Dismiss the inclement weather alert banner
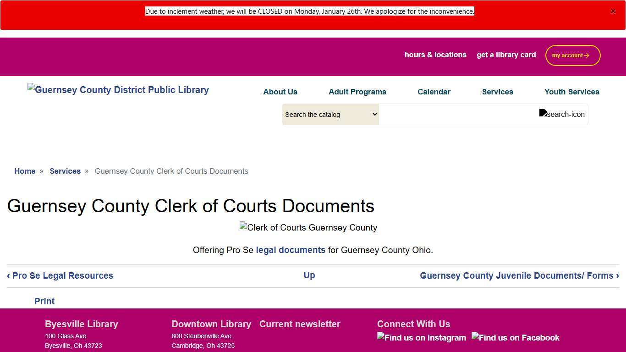The width and height of the screenshot is (626, 352). (x=613, y=12)
